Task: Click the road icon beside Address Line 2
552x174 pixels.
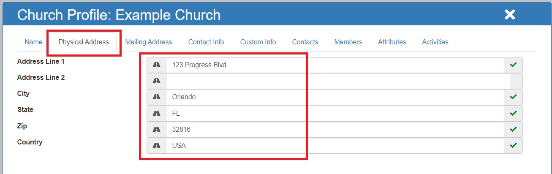Action: (156, 81)
